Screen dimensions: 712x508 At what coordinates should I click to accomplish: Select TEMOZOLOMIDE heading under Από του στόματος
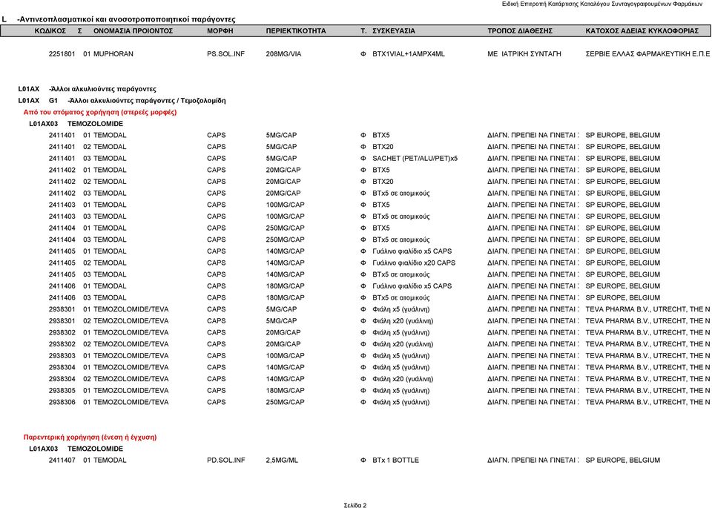point(95,124)
